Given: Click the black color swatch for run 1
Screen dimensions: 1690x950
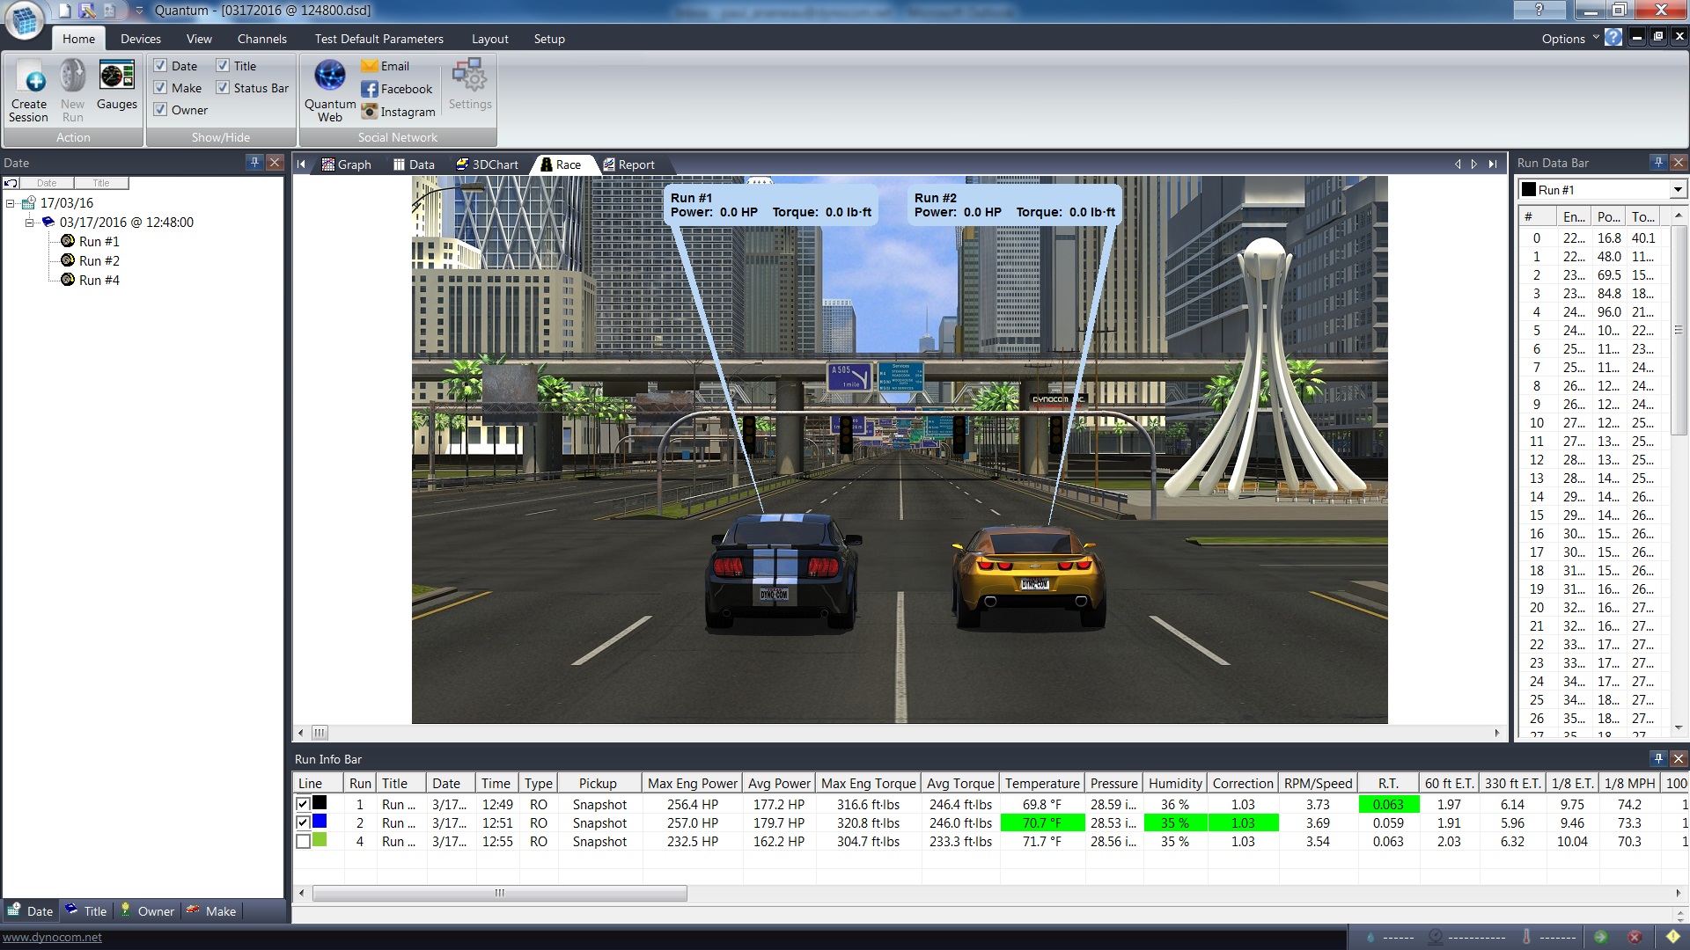Looking at the screenshot, I should 320,803.
